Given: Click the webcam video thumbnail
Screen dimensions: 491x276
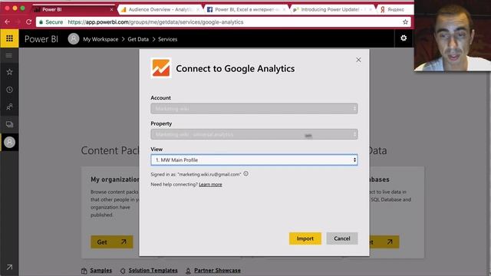Looking at the screenshot, I should (453, 35).
